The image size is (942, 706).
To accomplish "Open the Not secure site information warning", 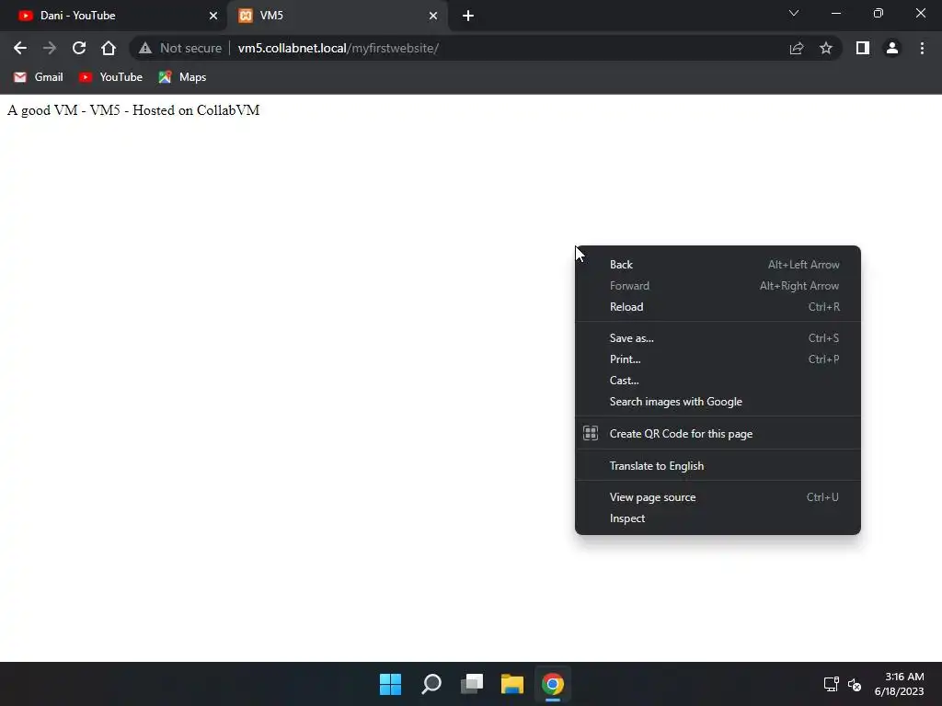I will [179, 48].
